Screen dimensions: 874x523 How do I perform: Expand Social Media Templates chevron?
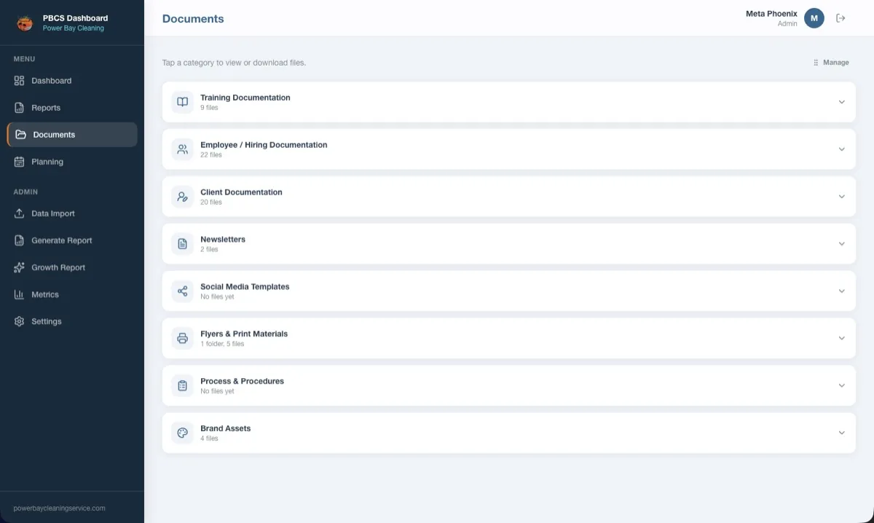841,291
